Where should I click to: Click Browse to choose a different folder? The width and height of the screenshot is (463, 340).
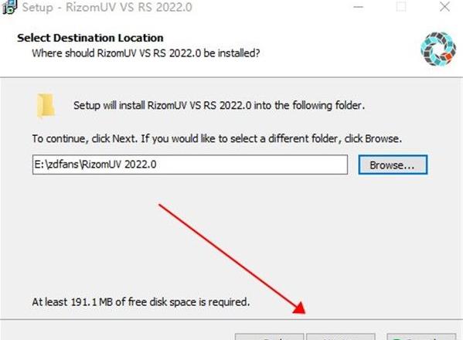[393, 165]
